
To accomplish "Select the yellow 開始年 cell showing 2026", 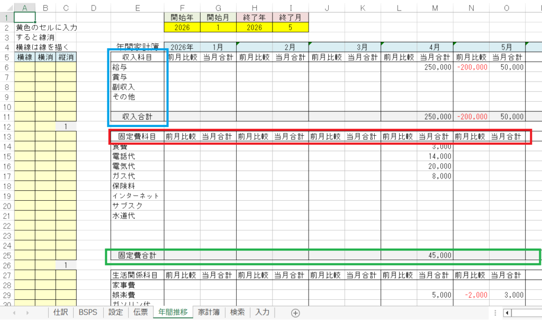I will pos(182,26).
